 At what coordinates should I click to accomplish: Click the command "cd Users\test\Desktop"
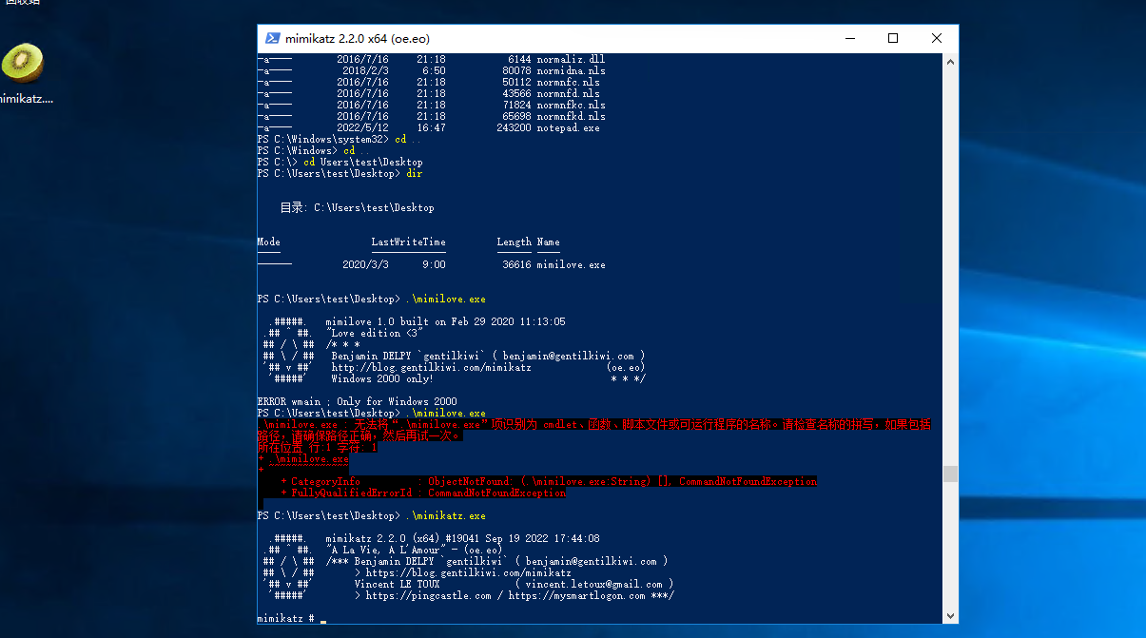363,162
